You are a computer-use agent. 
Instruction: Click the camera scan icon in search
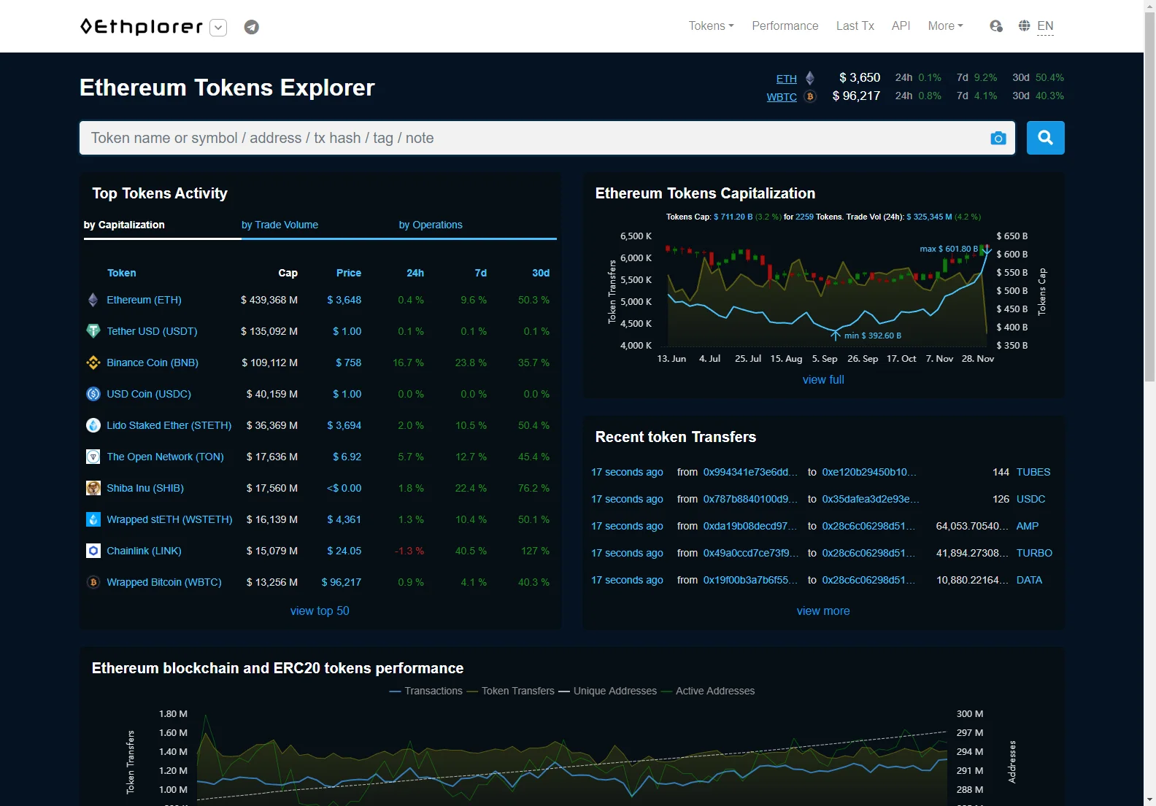pyautogui.click(x=998, y=138)
